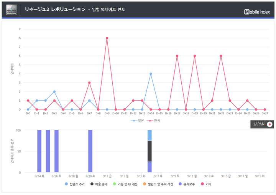Select the Korea point of value 1 at D+21
Viewport: 276px width, 195px height.
(212, 101)
